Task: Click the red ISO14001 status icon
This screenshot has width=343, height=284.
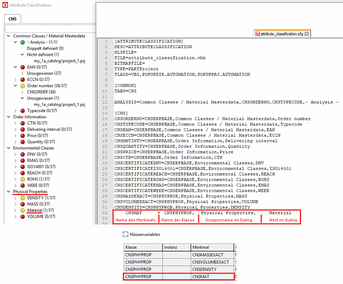Action: [22, 167]
